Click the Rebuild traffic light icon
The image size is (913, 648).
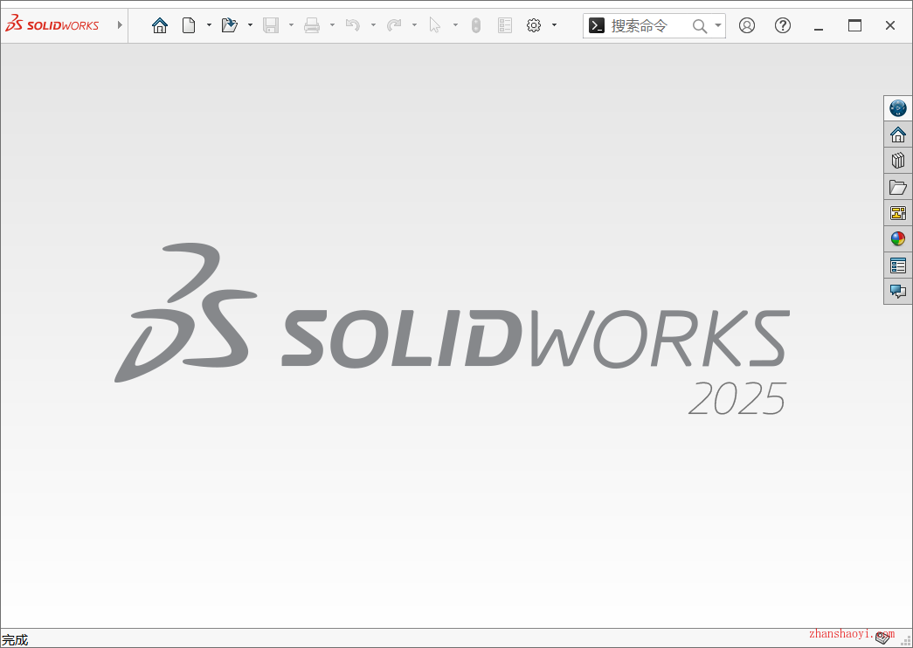(x=475, y=25)
